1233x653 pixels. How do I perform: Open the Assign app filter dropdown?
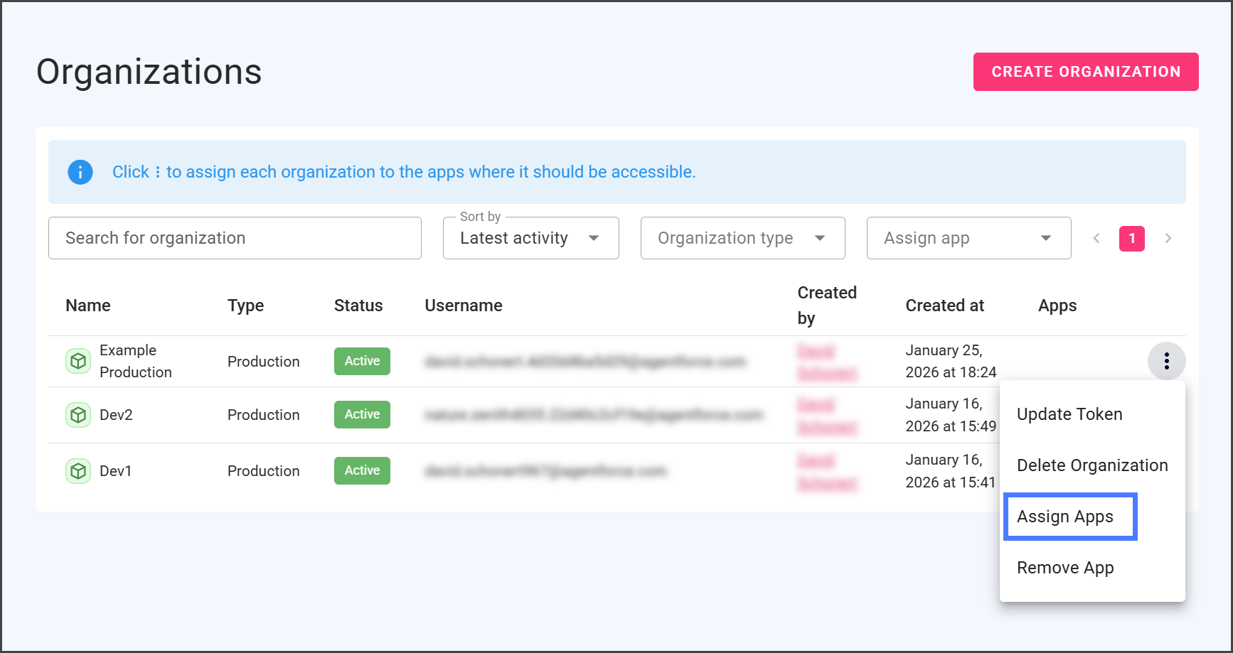point(968,239)
